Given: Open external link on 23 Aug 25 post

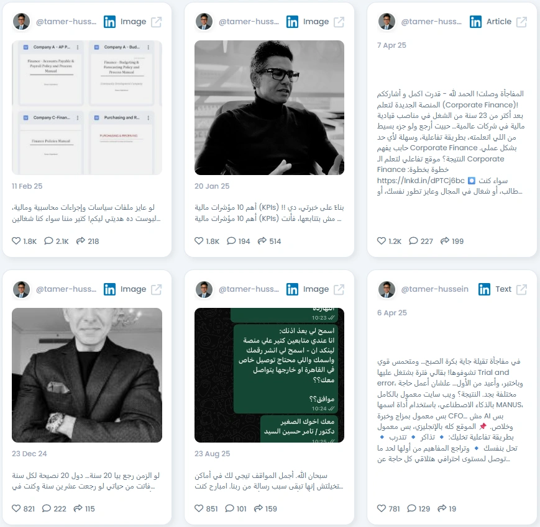Looking at the screenshot, I should point(339,289).
